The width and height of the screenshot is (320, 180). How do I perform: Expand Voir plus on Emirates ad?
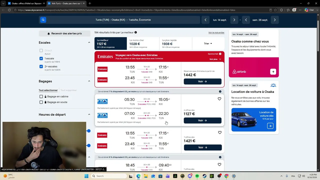[x=215, y=59]
